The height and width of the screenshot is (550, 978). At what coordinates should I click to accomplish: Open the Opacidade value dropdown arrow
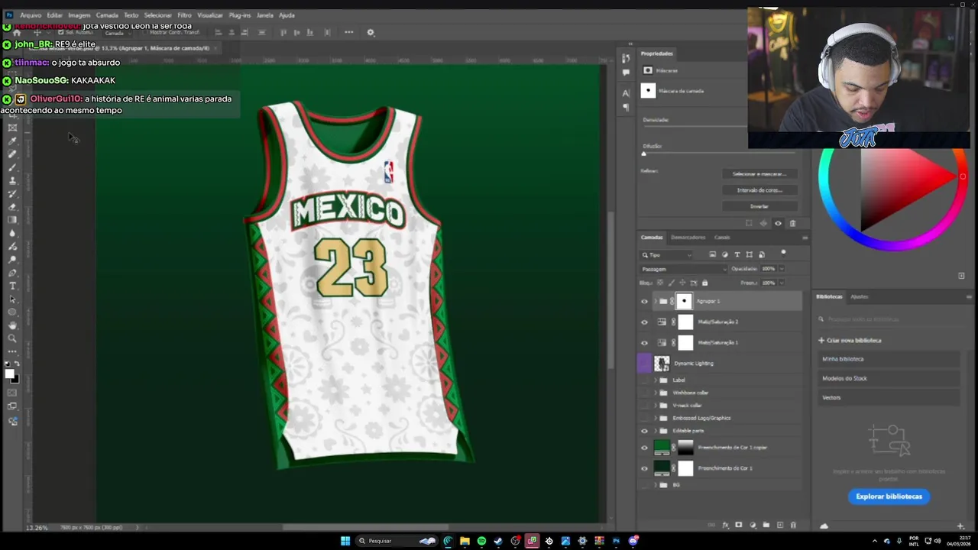point(782,269)
